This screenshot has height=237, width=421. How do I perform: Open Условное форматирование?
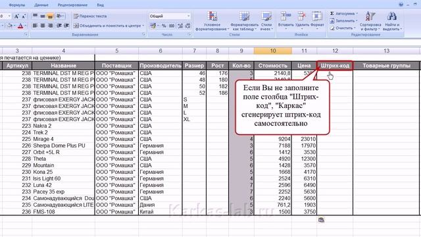212,21
